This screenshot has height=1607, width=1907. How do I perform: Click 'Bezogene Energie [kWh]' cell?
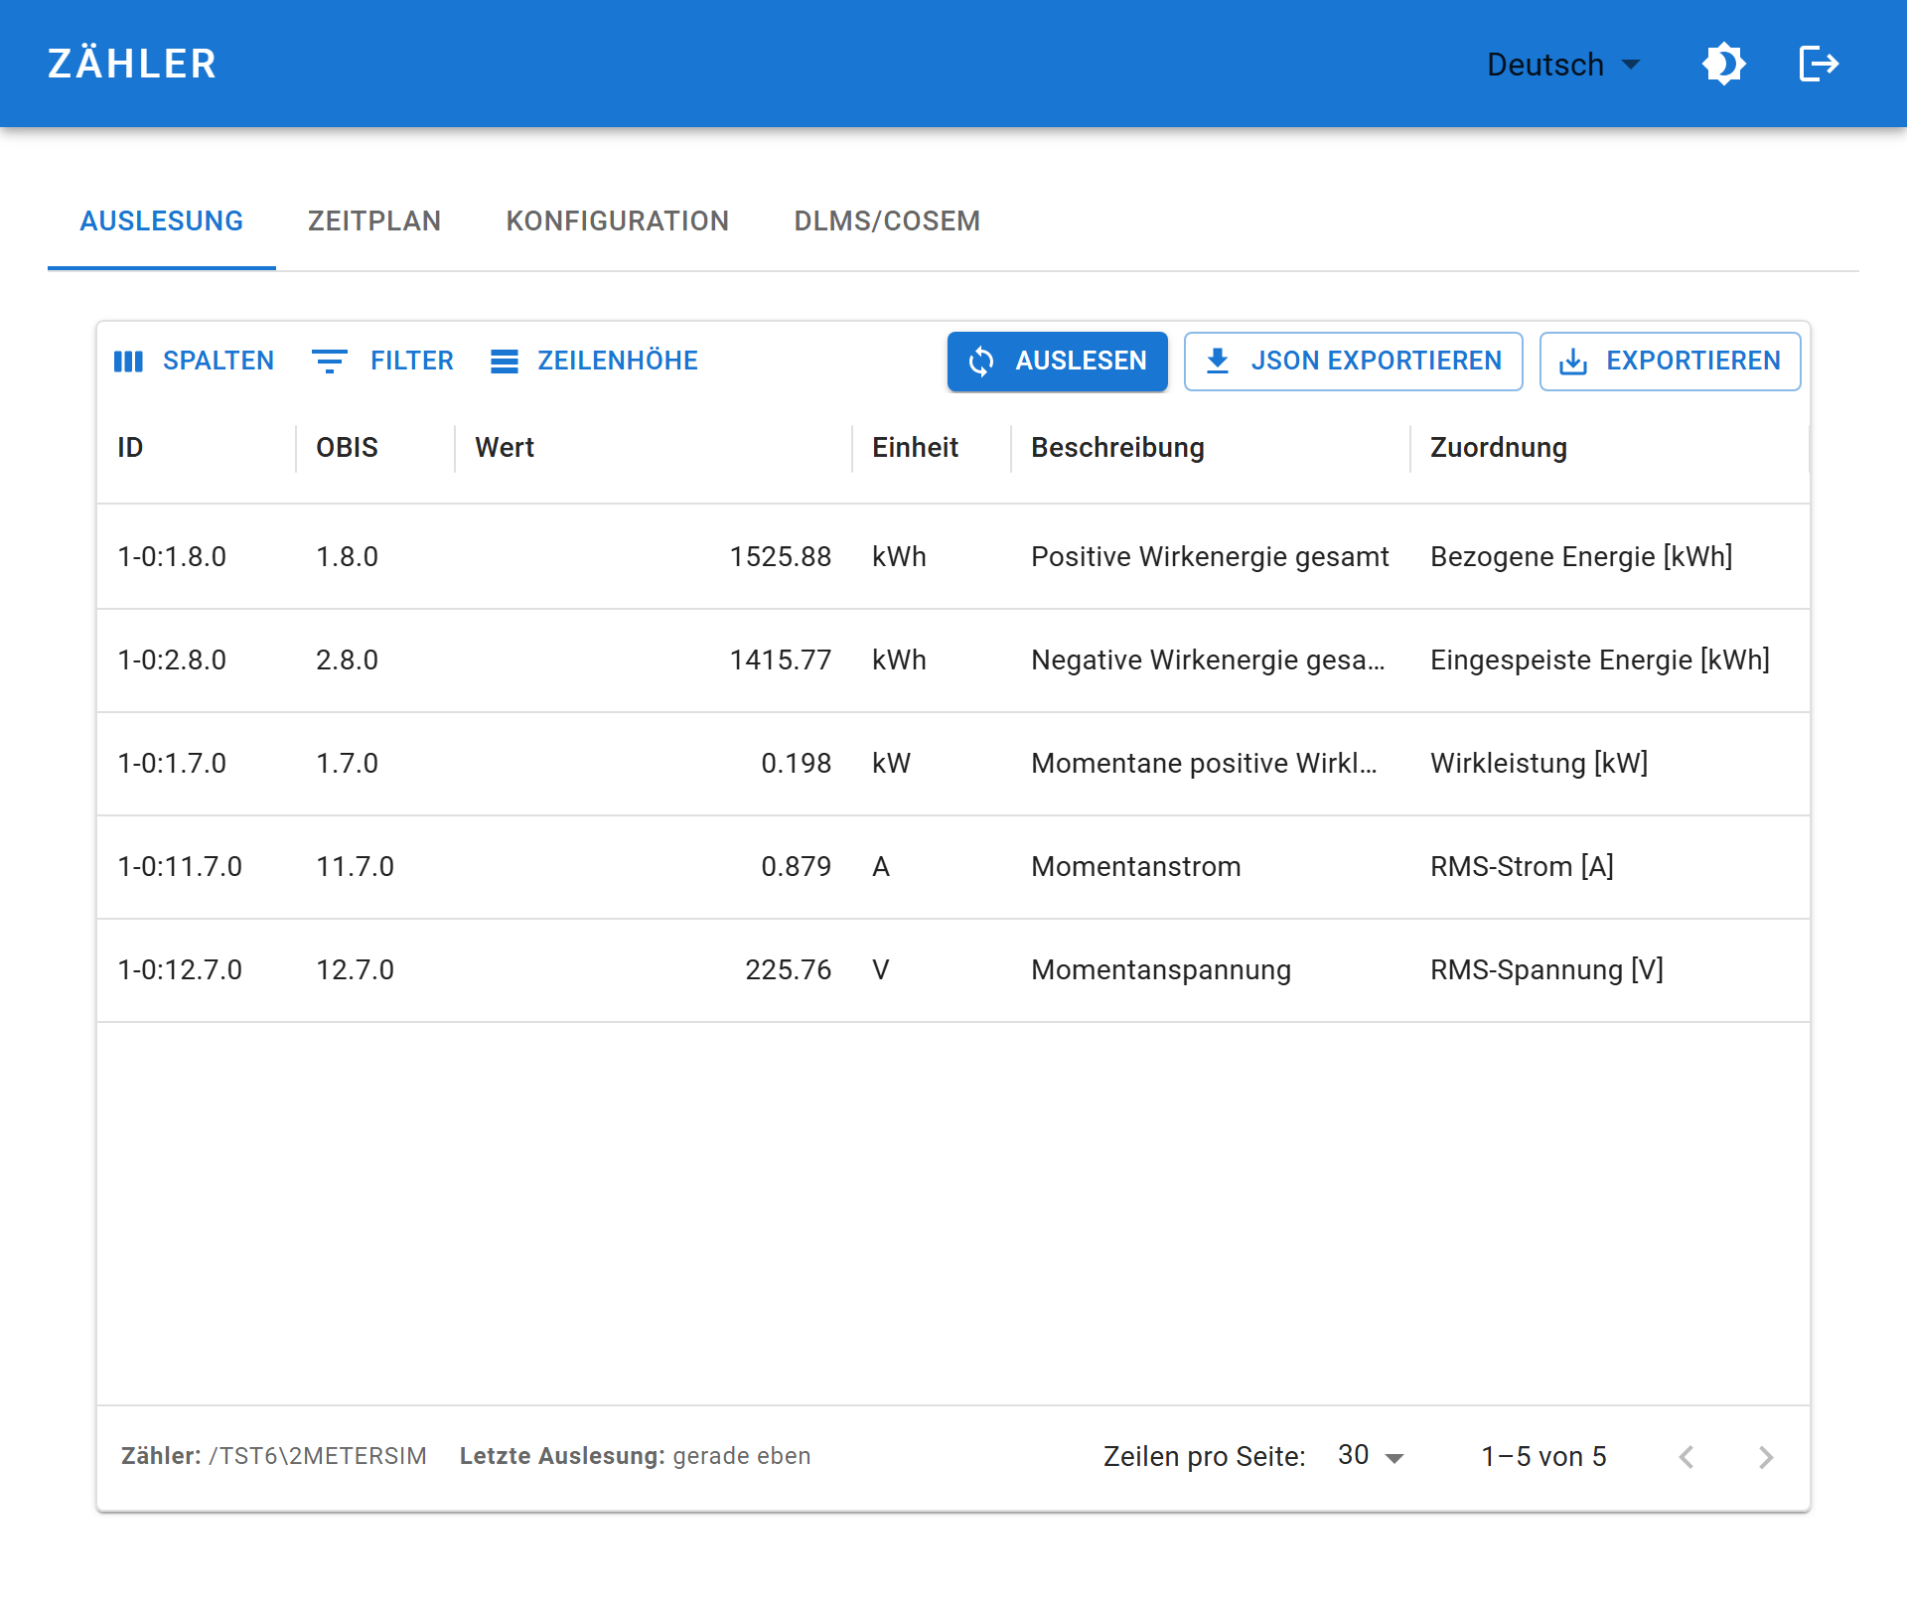tap(1610, 556)
